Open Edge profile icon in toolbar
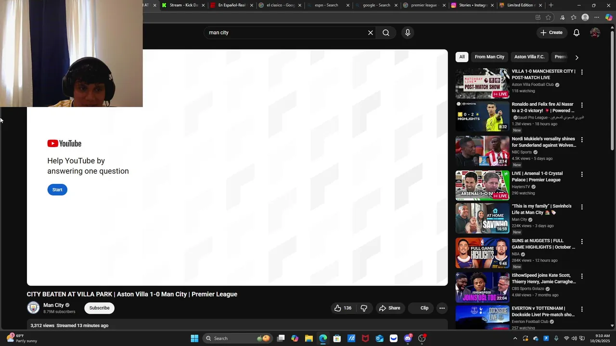The image size is (616, 346). [x=585, y=17]
